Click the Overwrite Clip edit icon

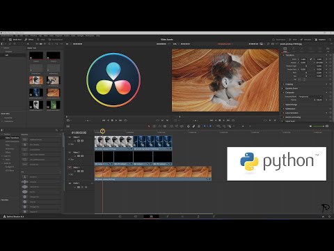point(177,126)
